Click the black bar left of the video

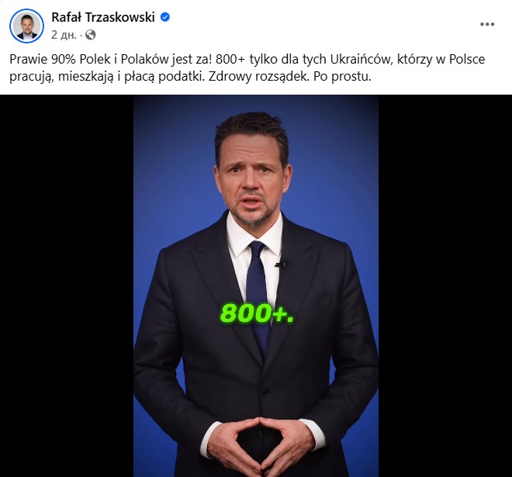point(67,285)
